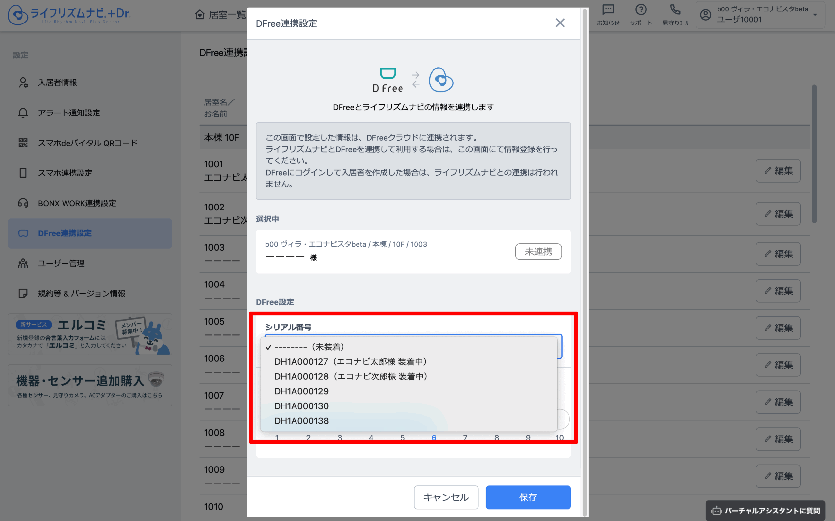Open スマホ連携設定 in the sidebar
Screen dimensions: 835x521
(x=90, y=173)
